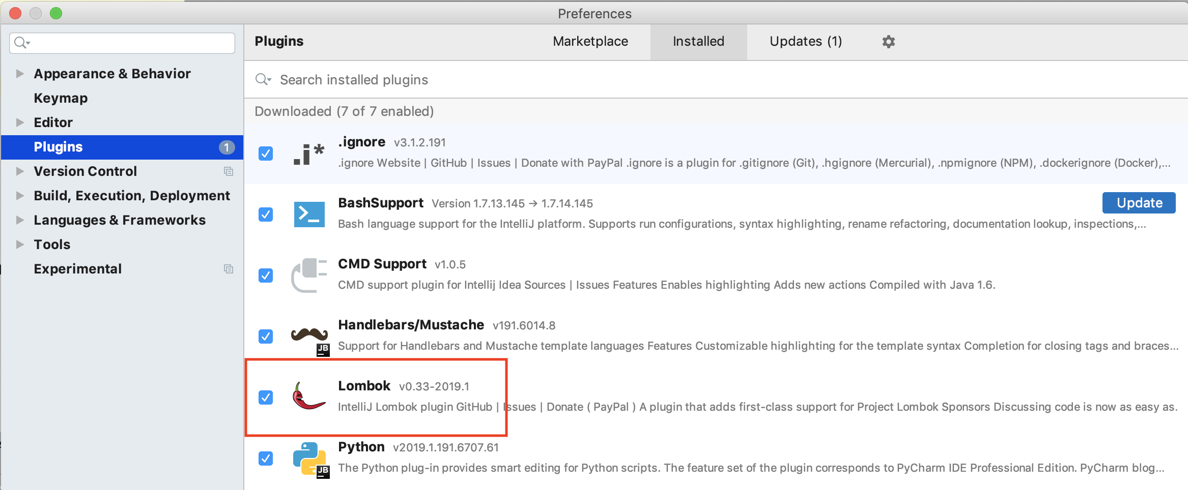
Task: Select the BashSupport plugin title
Action: point(381,203)
